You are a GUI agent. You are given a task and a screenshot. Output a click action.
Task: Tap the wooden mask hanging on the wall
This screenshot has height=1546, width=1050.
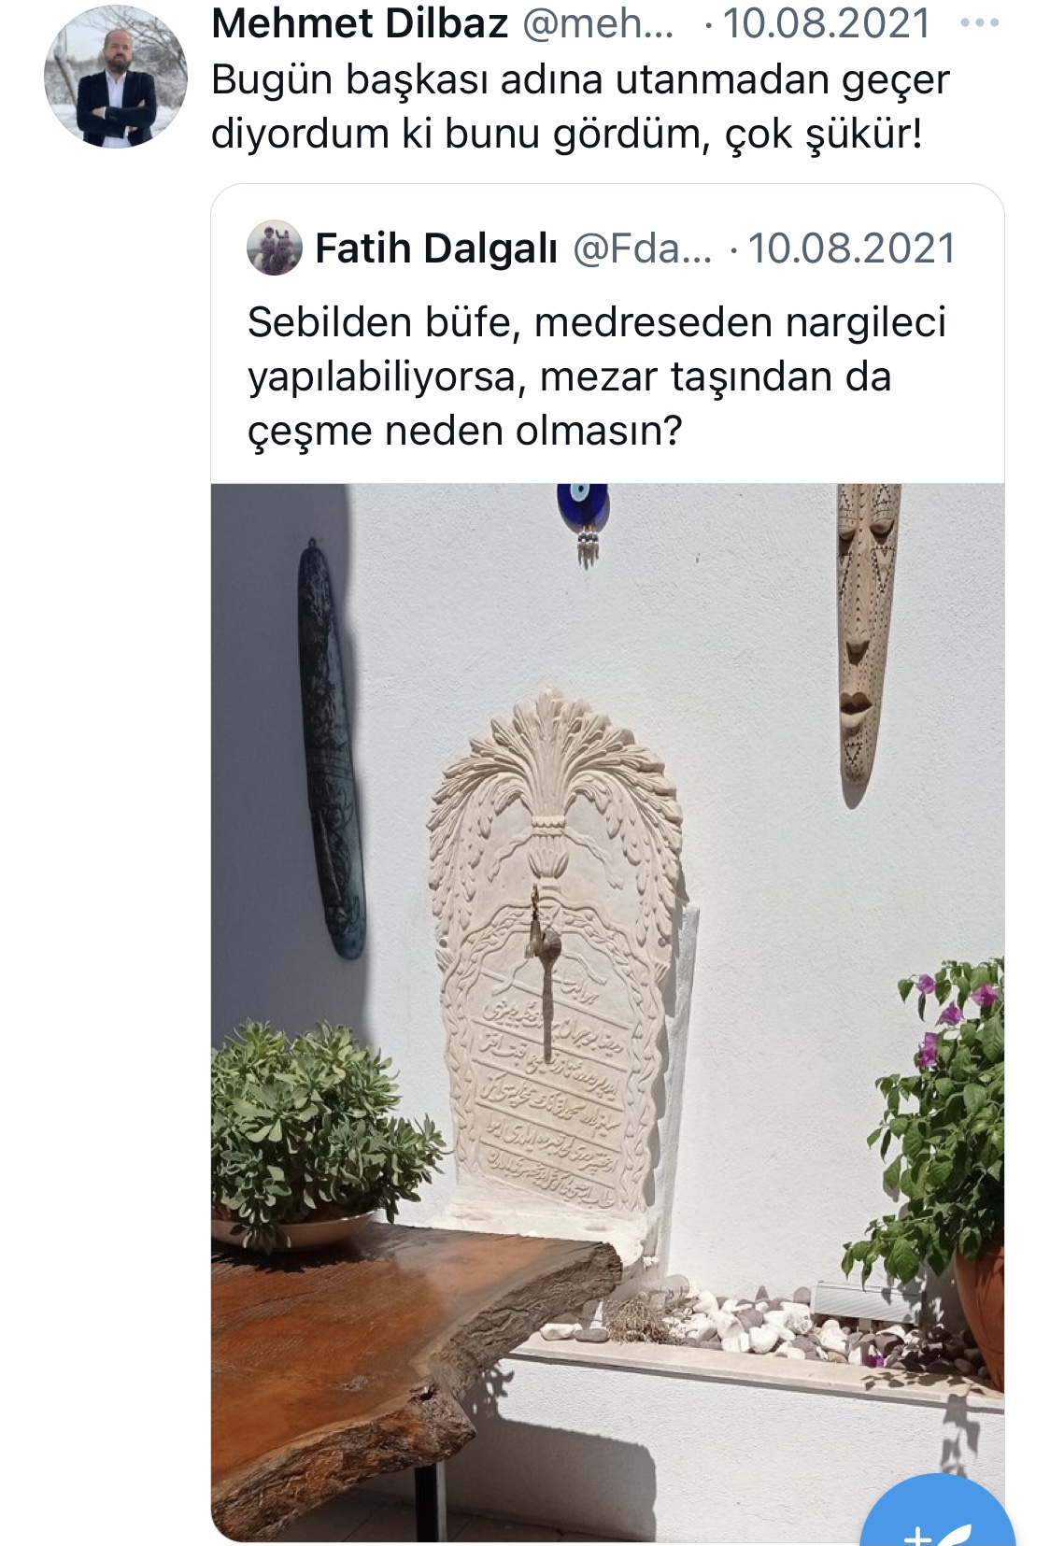coord(866,645)
